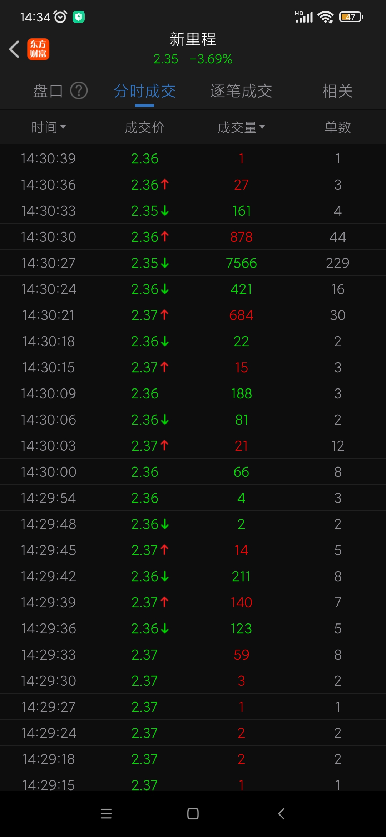Select the trade row at 14:30:18
The width and height of the screenshot is (386, 837).
(193, 341)
